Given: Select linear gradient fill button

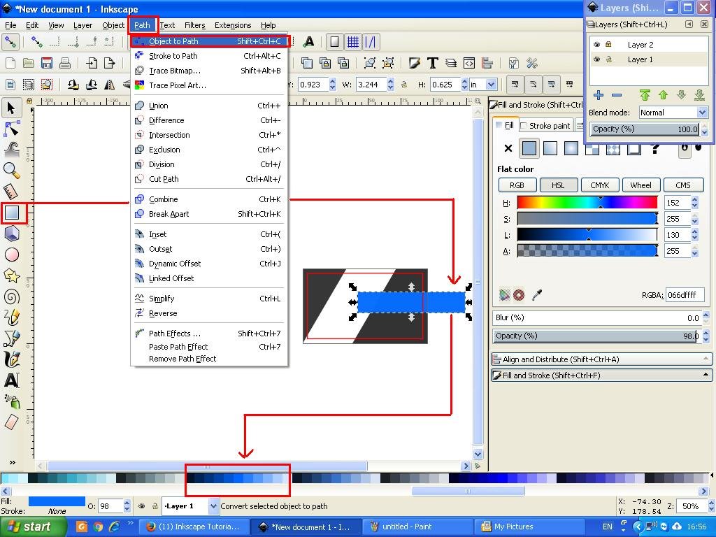Looking at the screenshot, I should coord(550,148).
